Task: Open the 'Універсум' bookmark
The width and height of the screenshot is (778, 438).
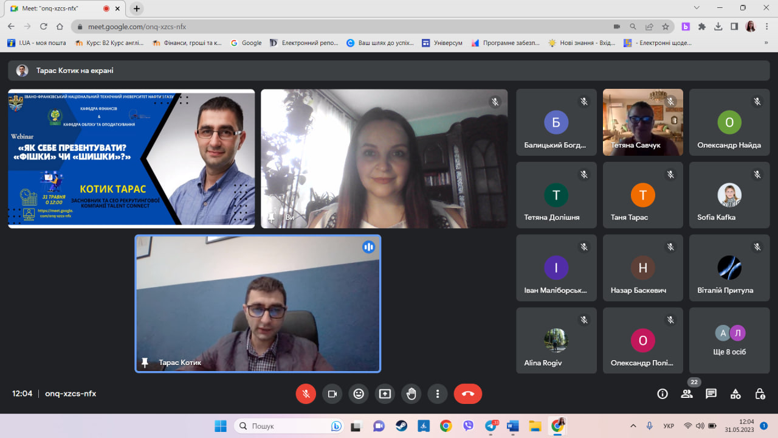Action: tap(442, 43)
